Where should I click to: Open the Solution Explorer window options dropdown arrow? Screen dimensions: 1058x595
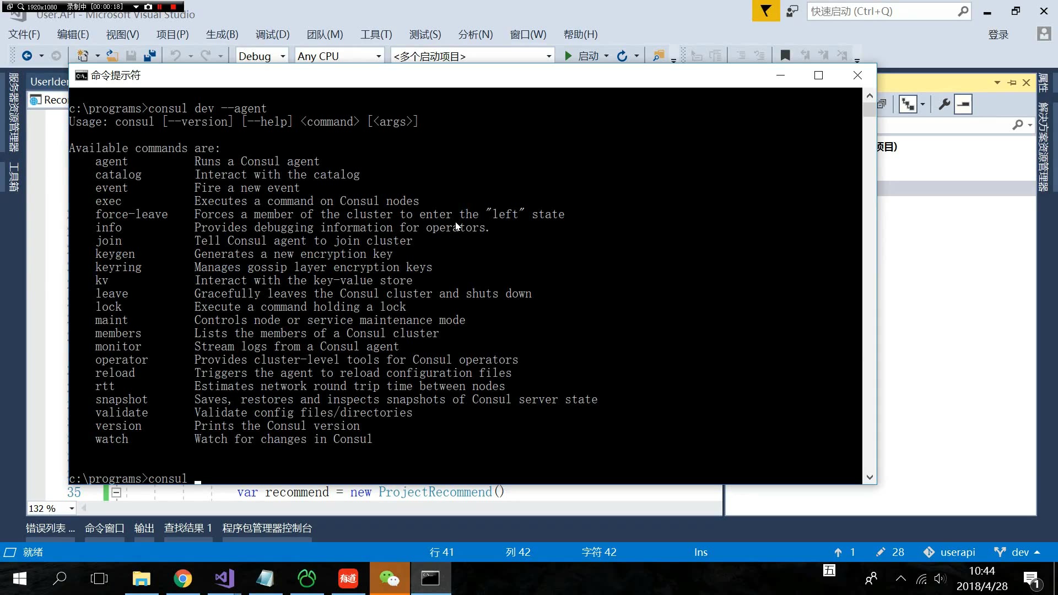997,83
